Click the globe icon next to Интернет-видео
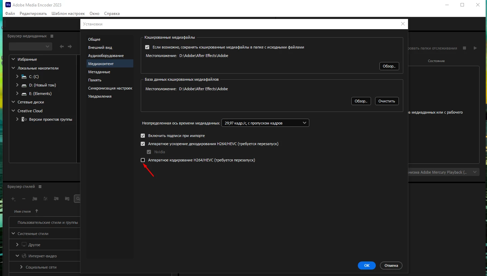Viewport: 487px width, 276px height. click(x=24, y=256)
